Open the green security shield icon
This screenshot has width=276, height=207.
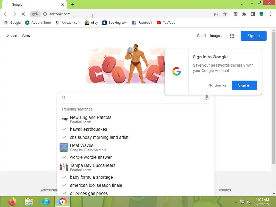[x=261, y=14]
